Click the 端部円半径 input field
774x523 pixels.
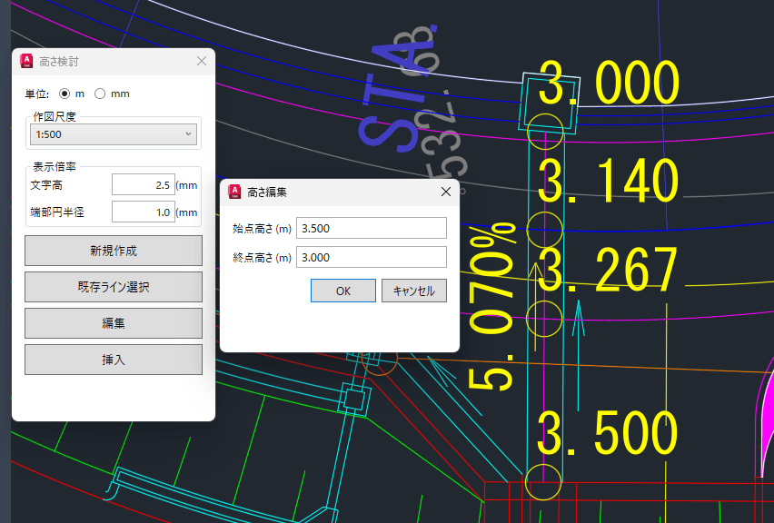pyautogui.click(x=143, y=212)
